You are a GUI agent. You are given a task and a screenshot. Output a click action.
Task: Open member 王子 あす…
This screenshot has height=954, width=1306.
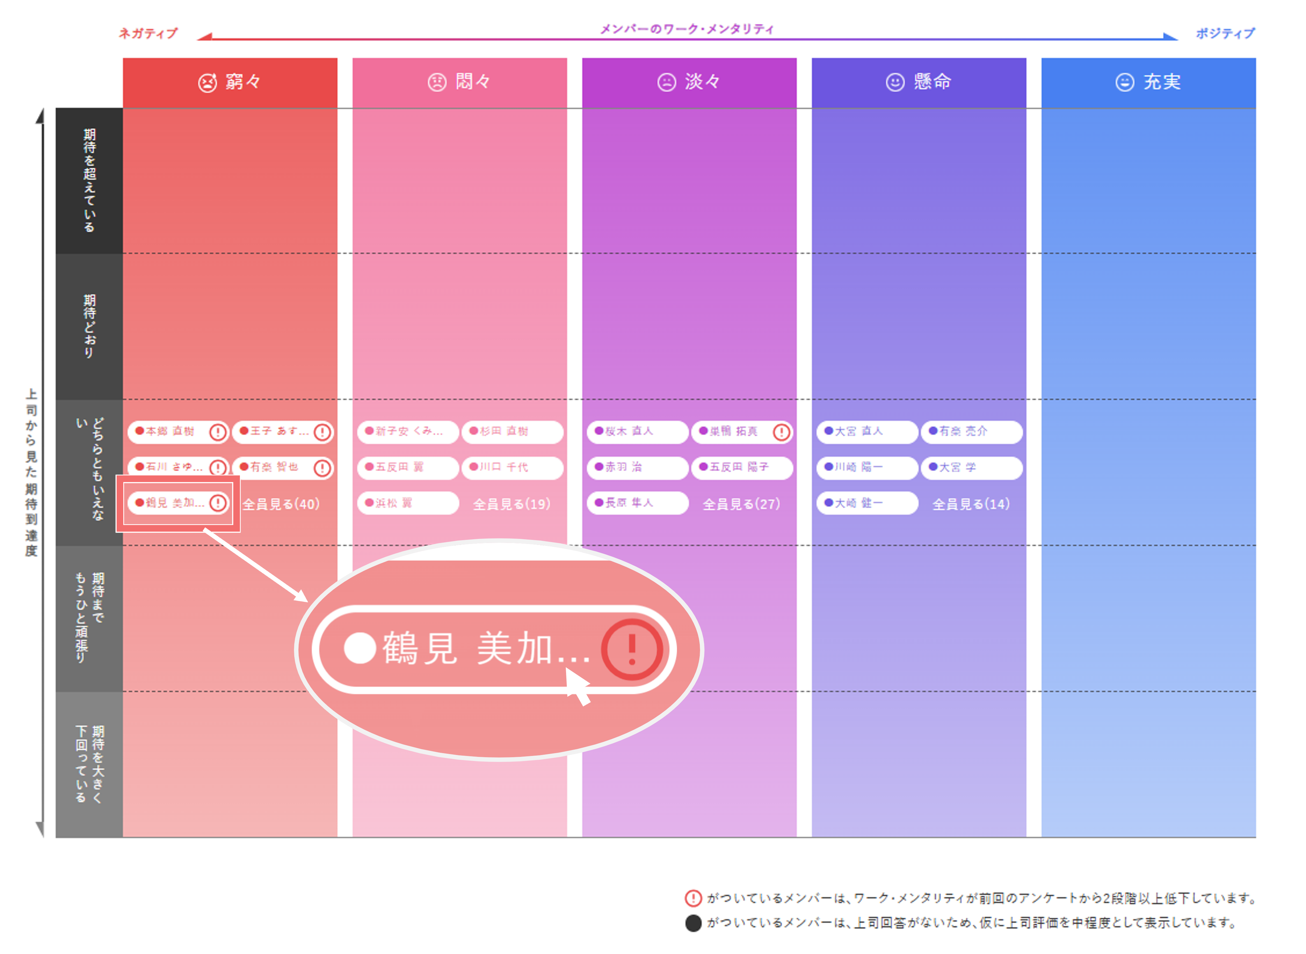tap(283, 432)
